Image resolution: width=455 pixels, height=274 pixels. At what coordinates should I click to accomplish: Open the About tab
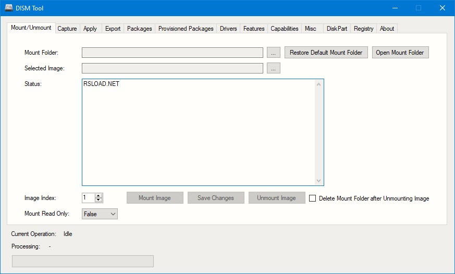tap(387, 29)
